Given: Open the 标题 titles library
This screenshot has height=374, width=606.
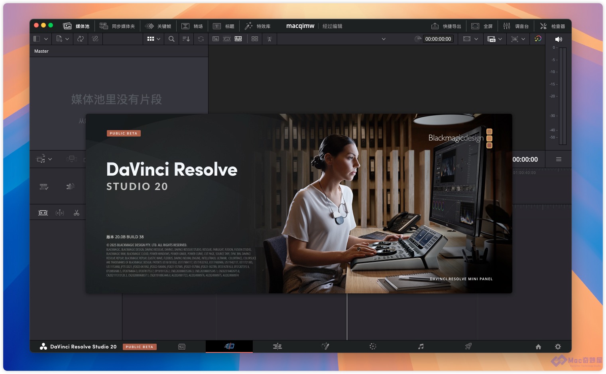Looking at the screenshot, I should click(224, 26).
